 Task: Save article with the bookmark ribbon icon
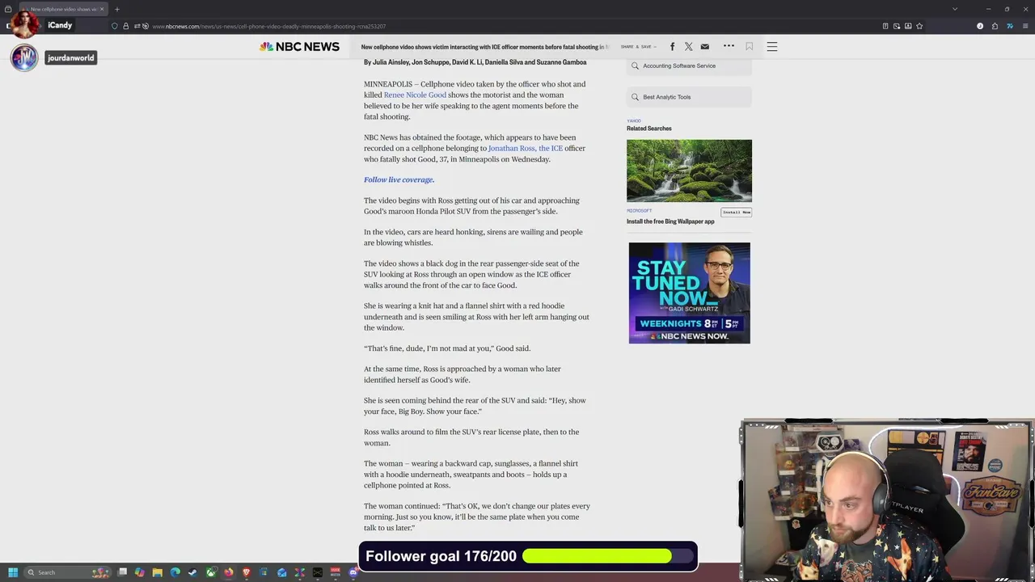point(750,47)
